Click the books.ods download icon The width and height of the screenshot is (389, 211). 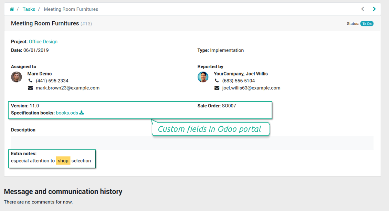(82, 113)
